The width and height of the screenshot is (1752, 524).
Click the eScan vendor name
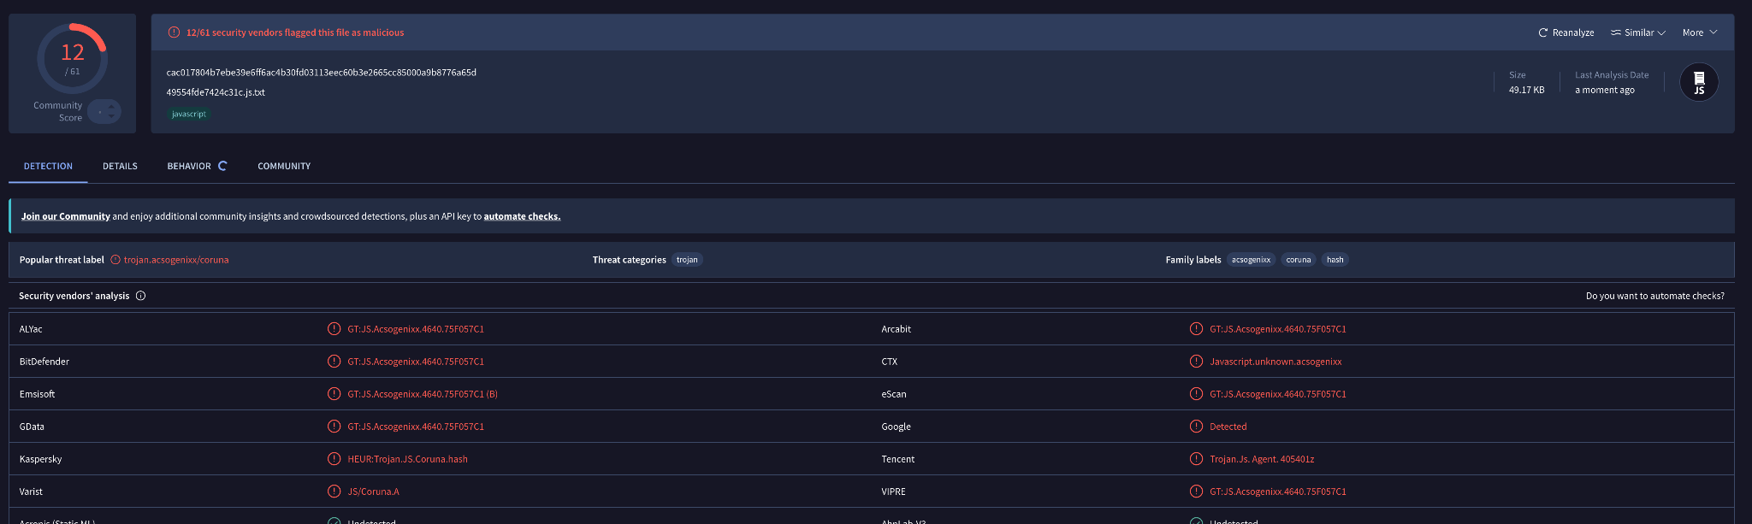(x=894, y=394)
